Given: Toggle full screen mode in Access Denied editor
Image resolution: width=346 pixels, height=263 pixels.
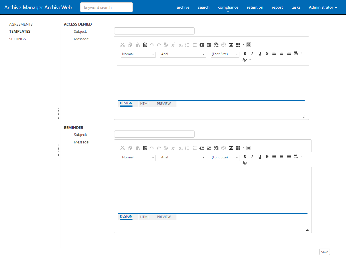Looking at the screenshot, I should (x=249, y=45).
